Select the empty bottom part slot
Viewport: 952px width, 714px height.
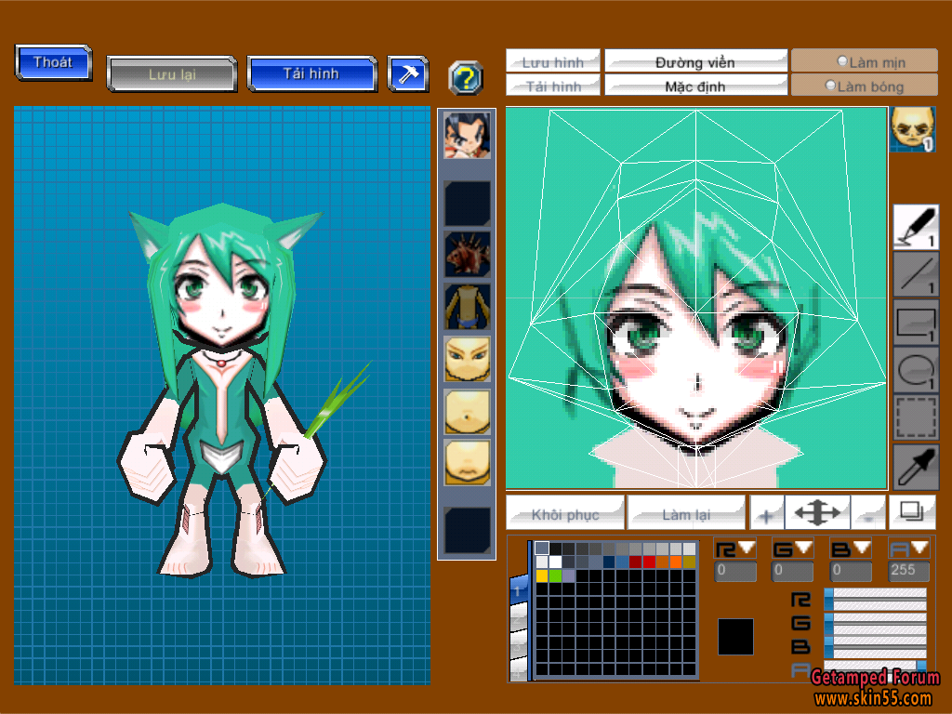[x=467, y=530]
